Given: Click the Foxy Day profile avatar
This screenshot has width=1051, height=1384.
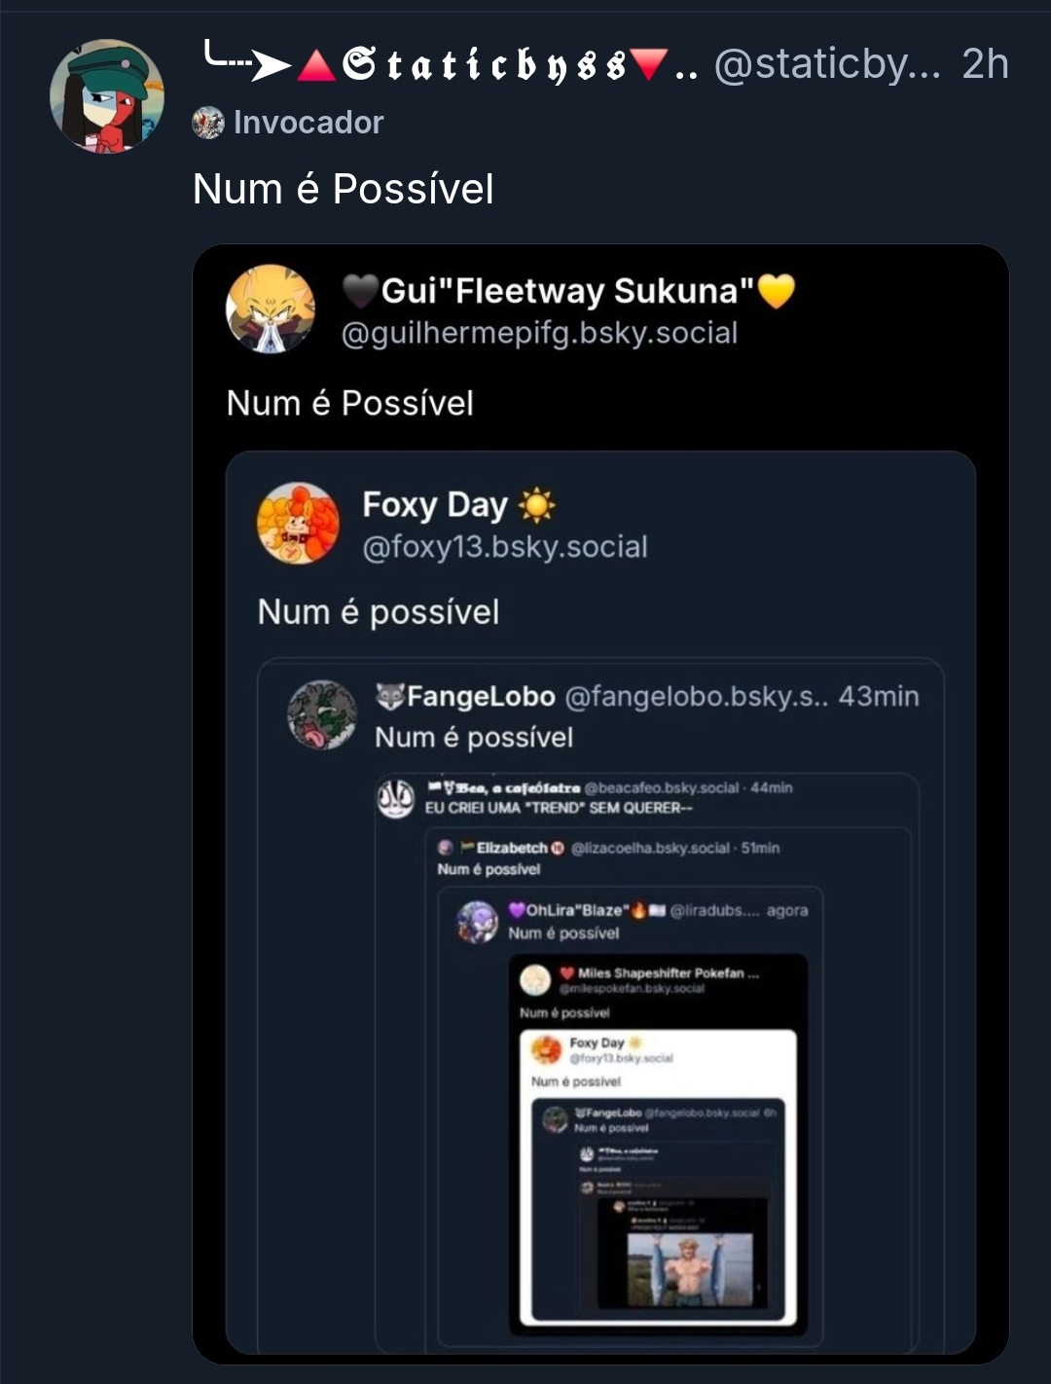Looking at the screenshot, I should click(x=299, y=523).
